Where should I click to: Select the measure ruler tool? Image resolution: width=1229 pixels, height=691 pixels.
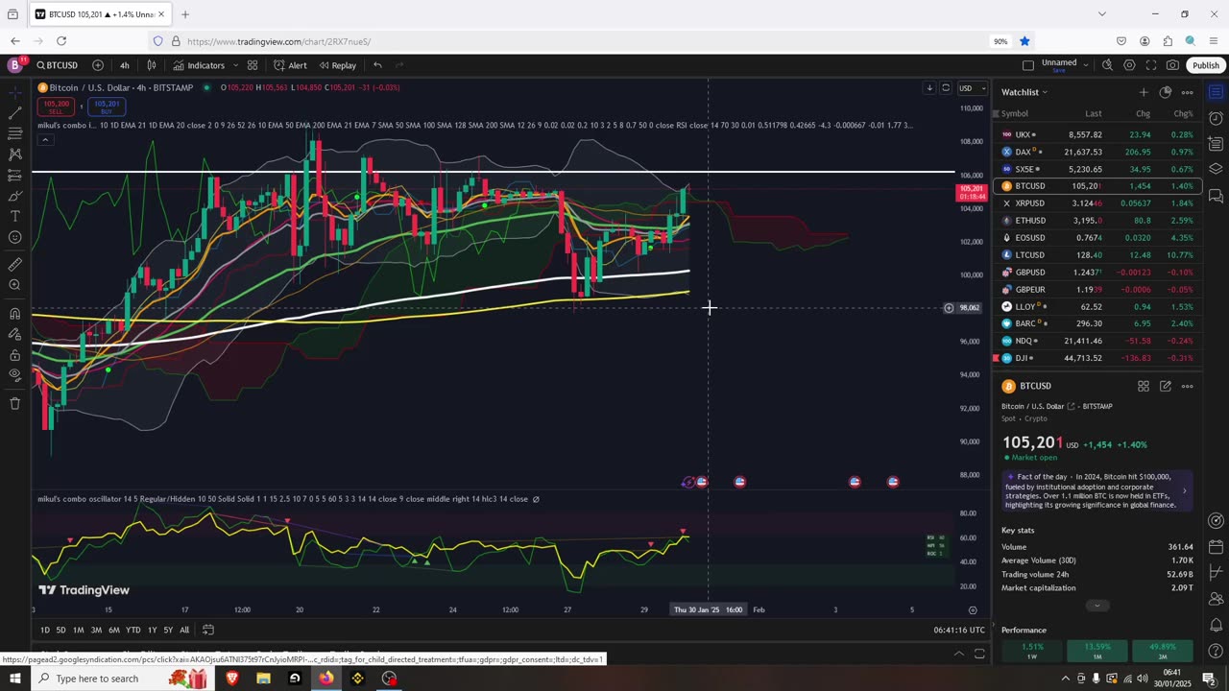(14, 265)
